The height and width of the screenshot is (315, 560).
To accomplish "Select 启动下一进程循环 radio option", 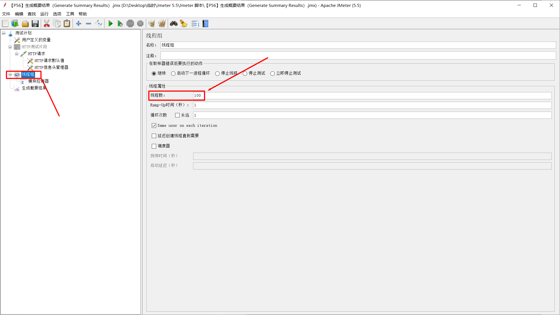I will pos(173,74).
